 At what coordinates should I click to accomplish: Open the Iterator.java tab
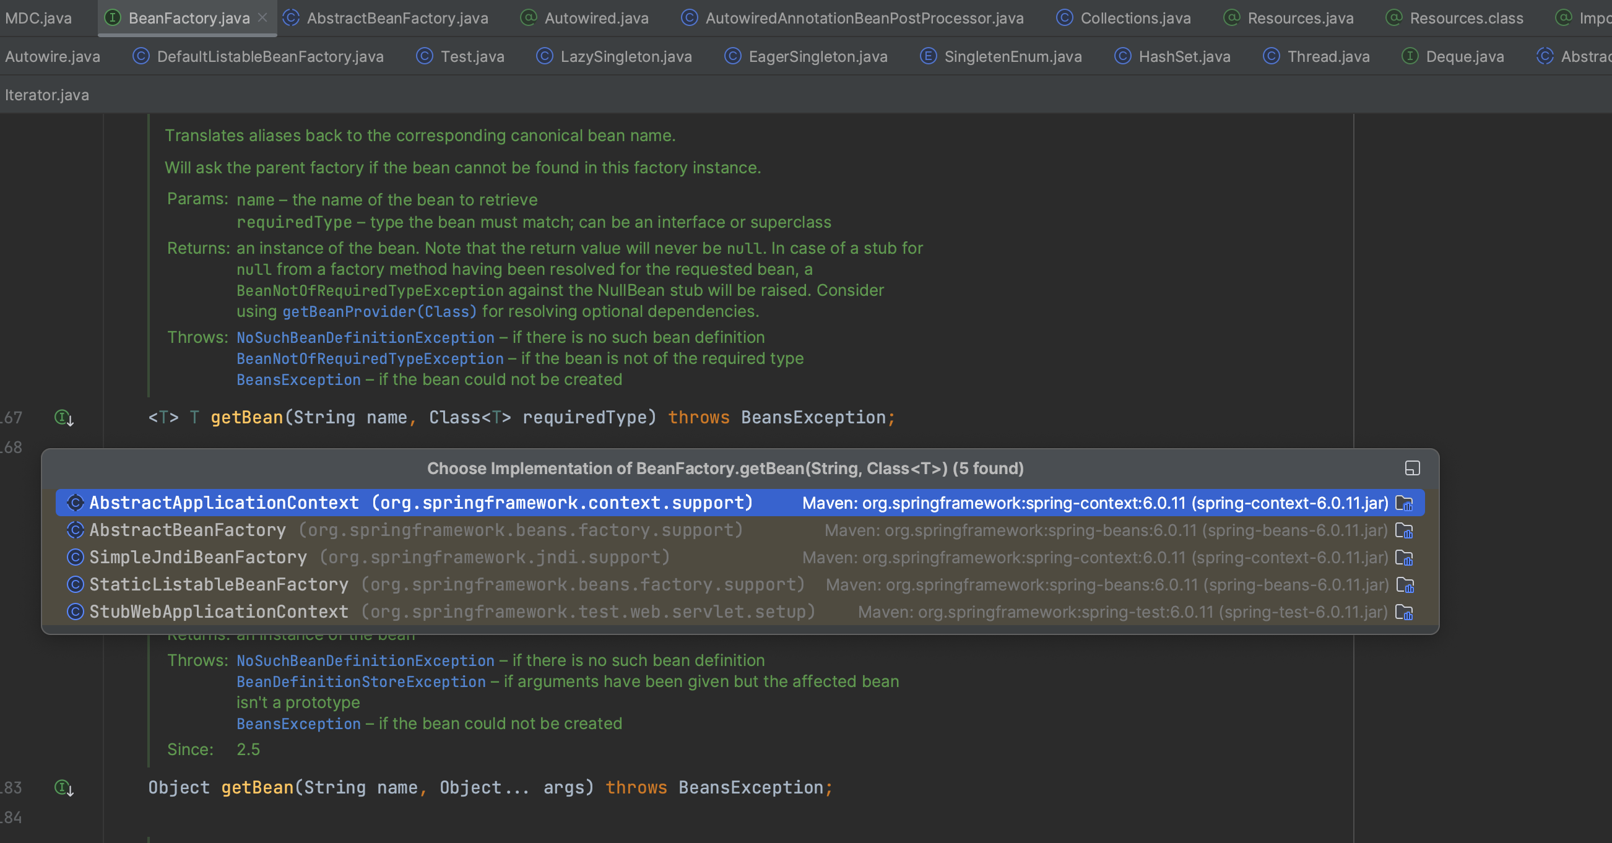tap(47, 95)
